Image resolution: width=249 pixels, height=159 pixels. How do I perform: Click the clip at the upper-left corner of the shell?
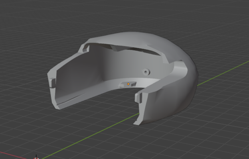pos(85,49)
